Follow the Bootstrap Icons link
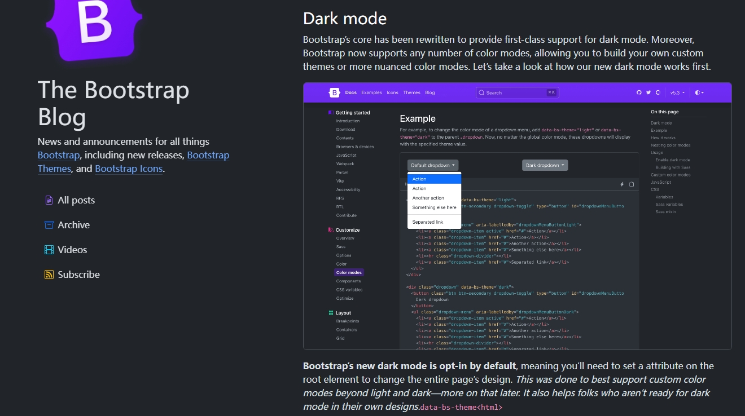The height and width of the screenshot is (416, 745). tap(129, 169)
